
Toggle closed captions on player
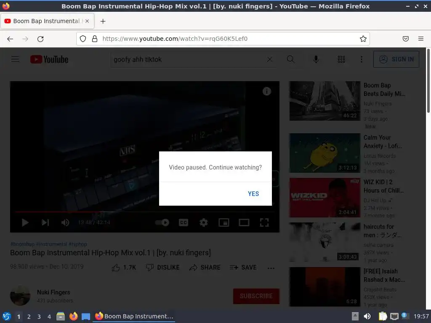pos(184,222)
